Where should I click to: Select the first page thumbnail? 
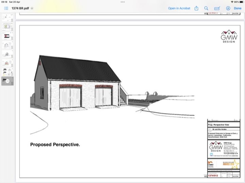pos(7,18)
